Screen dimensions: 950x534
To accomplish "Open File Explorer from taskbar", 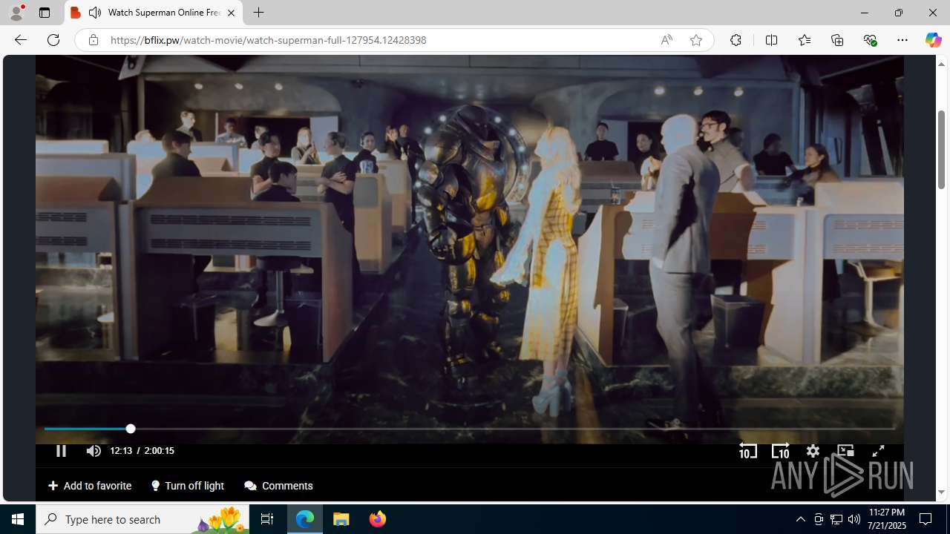I will click(x=341, y=519).
